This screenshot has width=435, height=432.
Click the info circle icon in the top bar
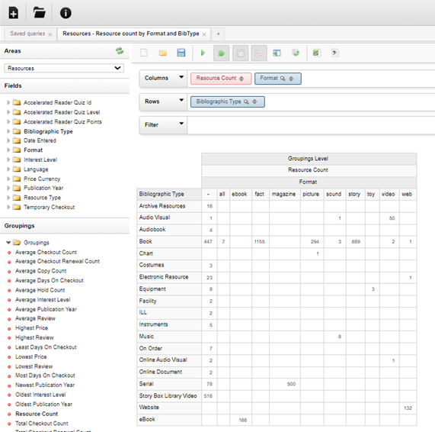click(66, 13)
